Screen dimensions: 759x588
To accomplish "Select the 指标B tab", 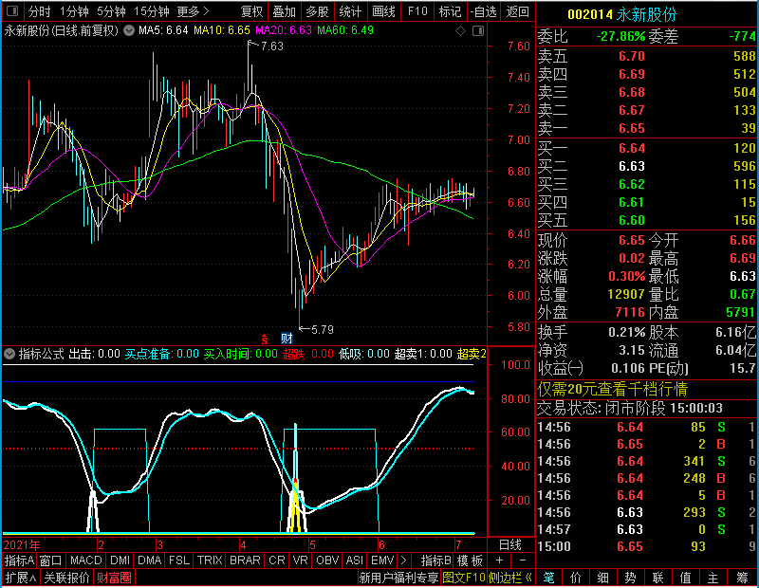I will click(x=435, y=560).
